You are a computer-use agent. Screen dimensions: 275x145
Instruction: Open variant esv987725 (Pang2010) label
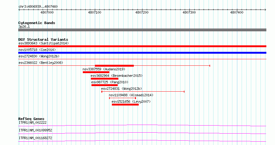tap(110, 82)
